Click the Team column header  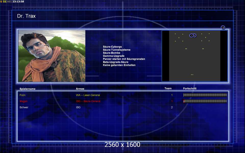pos(168,88)
